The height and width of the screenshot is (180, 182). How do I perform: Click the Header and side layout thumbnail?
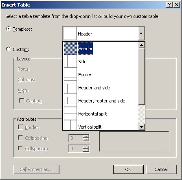pyautogui.click(x=70, y=87)
